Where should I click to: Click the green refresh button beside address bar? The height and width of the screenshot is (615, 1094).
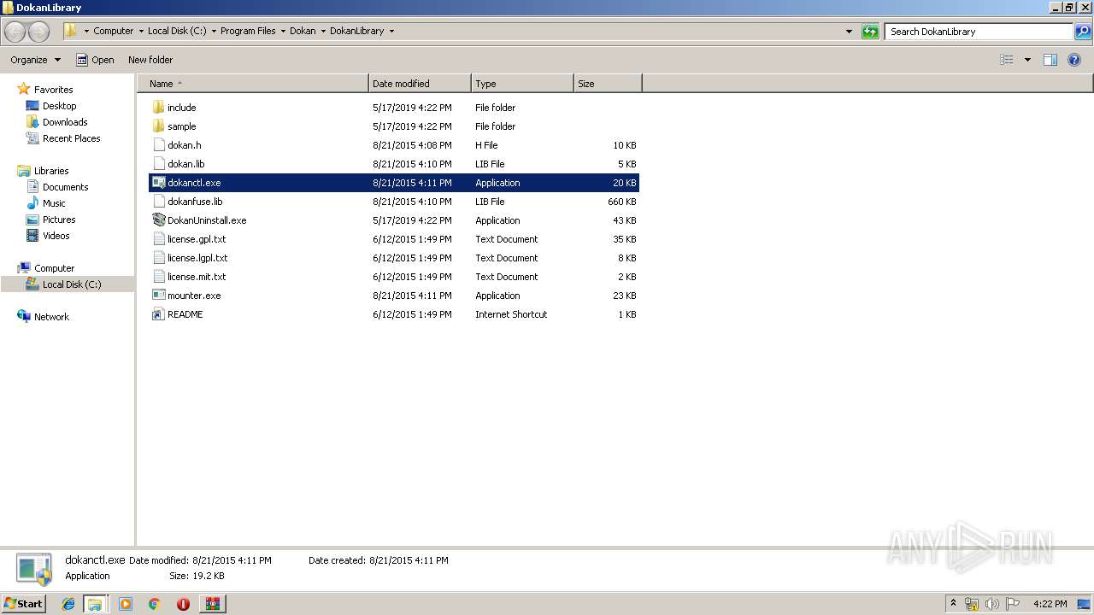(x=870, y=32)
